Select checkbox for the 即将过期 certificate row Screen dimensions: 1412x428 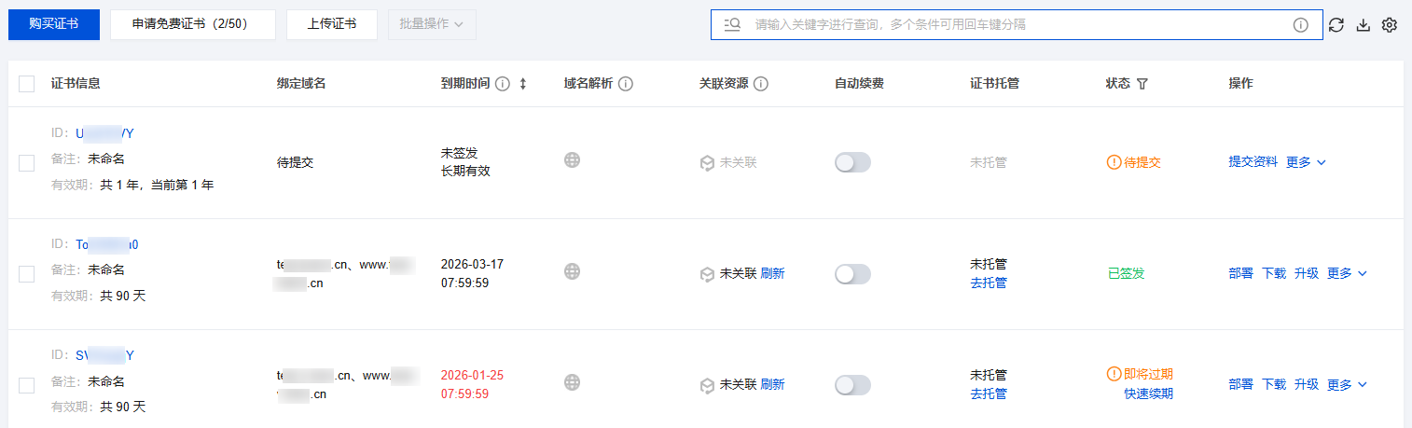pyautogui.click(x=27, y=385)
